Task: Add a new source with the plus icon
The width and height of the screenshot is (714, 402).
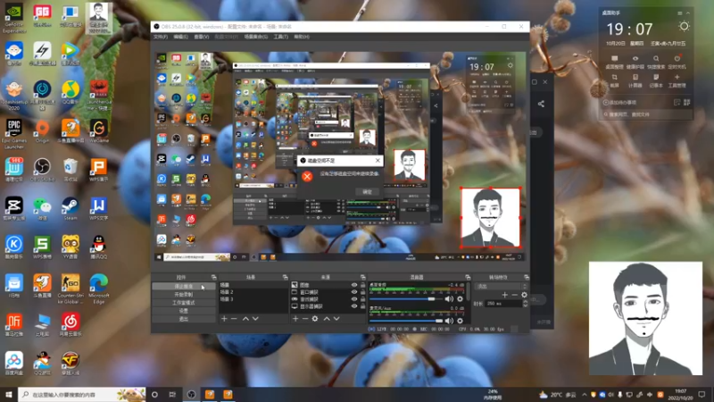Action: click(x=295, y=319)
